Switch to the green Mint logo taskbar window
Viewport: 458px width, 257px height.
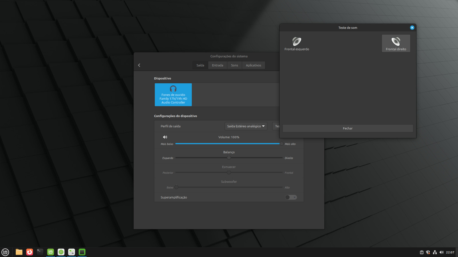pos(50,252)
